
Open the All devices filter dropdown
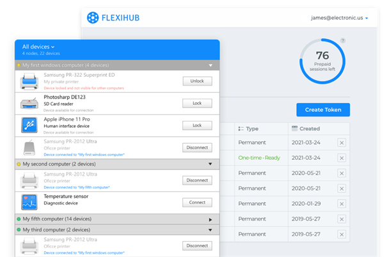coord(38,47)
